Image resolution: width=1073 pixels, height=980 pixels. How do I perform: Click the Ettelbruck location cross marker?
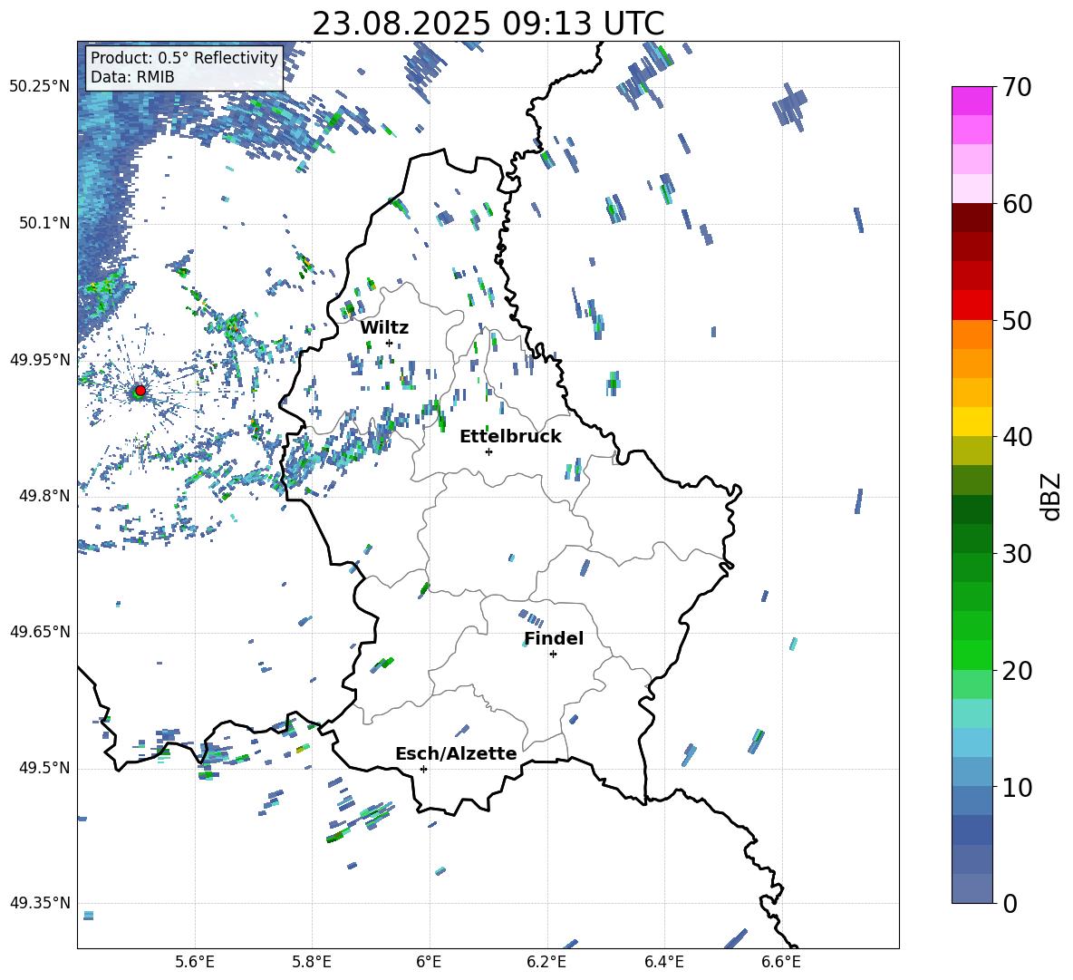tap(488, 451)
